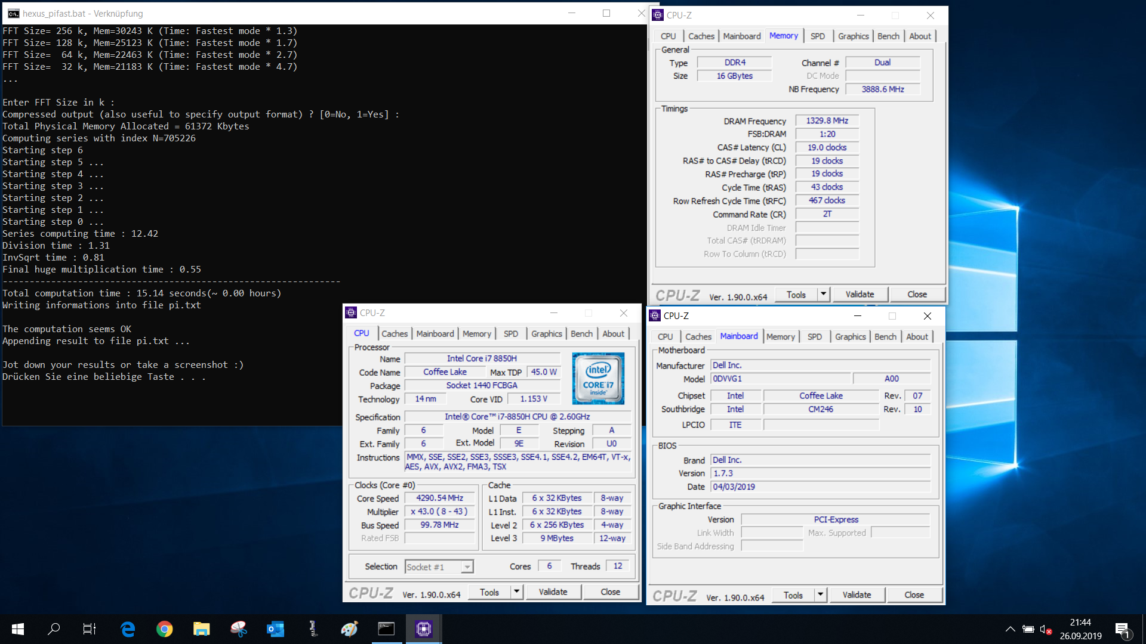Launch Google Chrome from the taskbar
Screen dimensions: 1146x644
[x=165, y=629]
